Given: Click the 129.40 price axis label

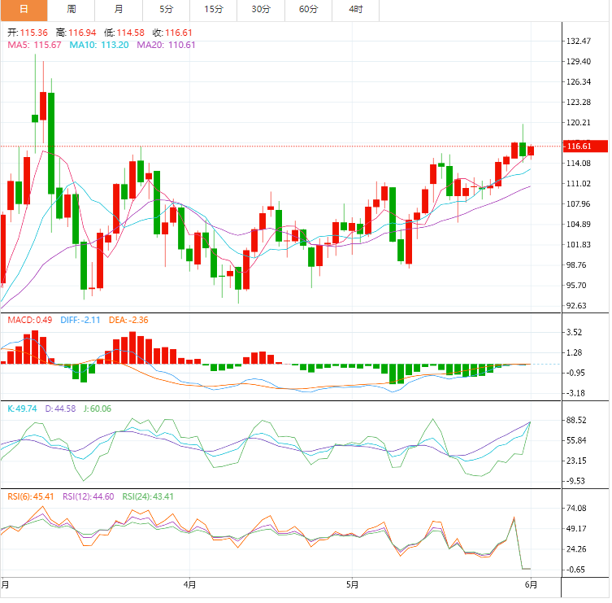Looking at the screenshot, I should click(579, 61).
